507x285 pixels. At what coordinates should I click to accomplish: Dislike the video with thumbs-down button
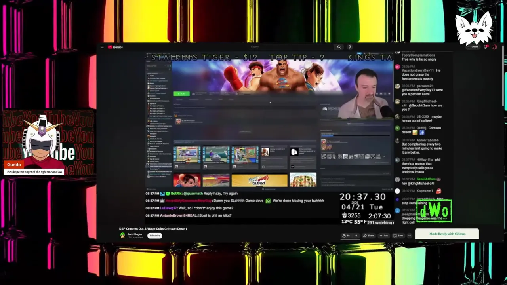click(x=356, y=236)
